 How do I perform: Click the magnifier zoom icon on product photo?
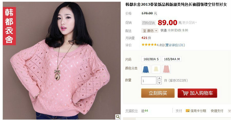tap(118, 117)
